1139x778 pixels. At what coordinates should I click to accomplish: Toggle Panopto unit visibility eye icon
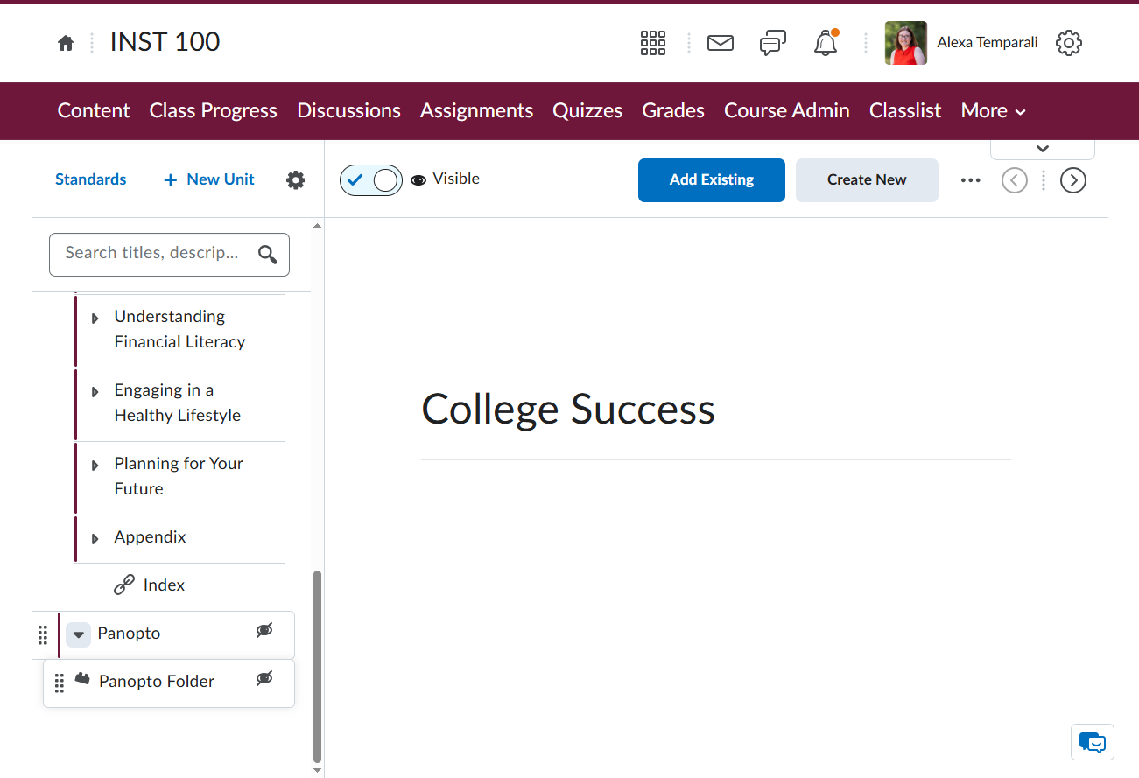pyautogui.click(x=264, y=630)
